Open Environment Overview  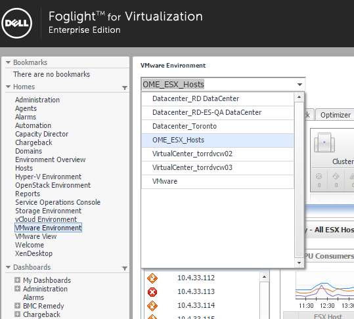(x=50, y=159)
